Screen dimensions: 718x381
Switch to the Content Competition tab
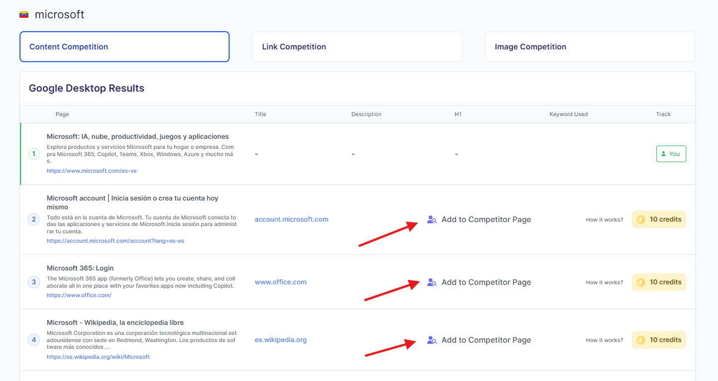coord(124,47)
